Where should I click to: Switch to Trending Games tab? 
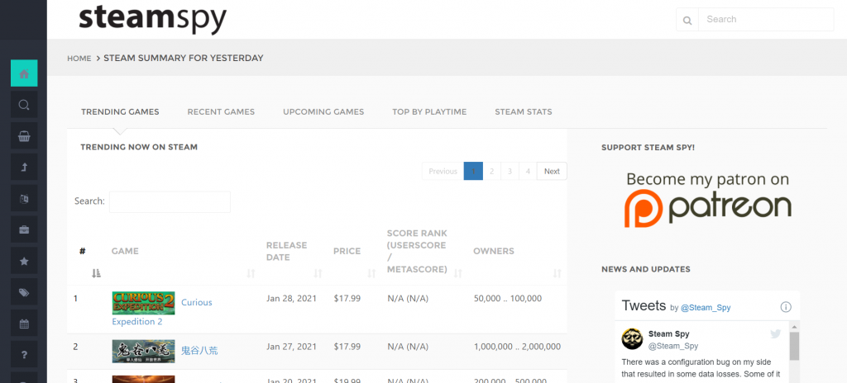120,111
